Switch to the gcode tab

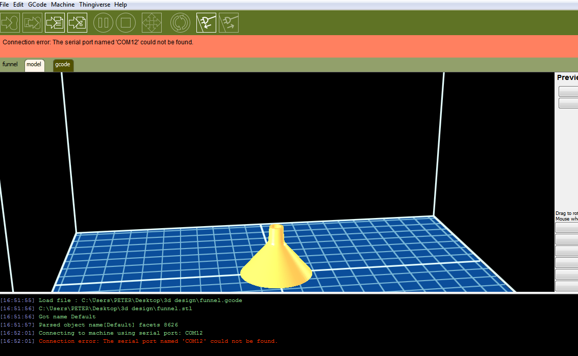63,65
